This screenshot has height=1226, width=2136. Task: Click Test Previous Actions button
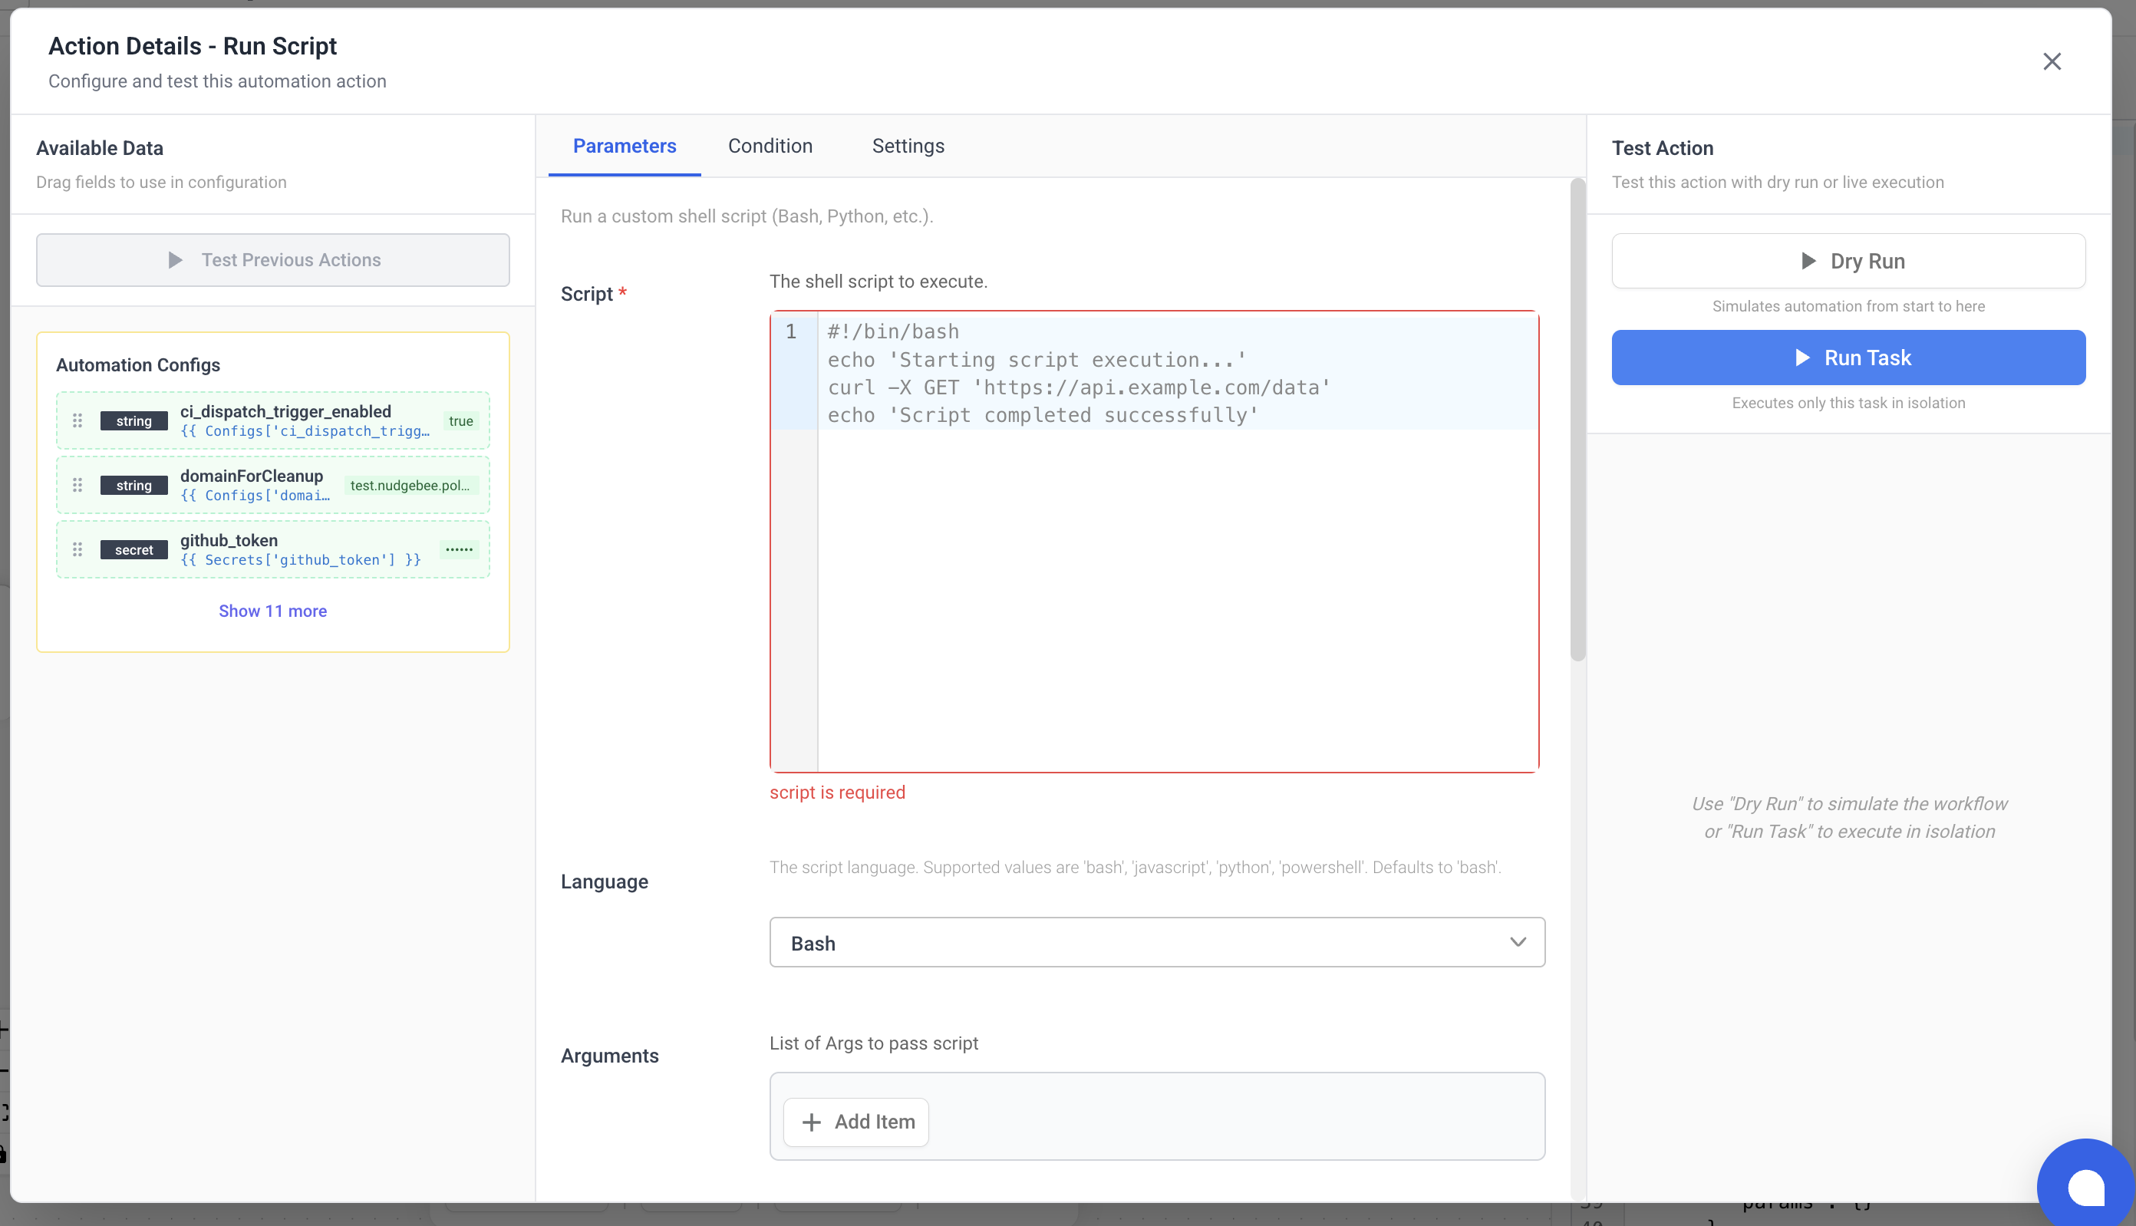pyautogui.click(x=273, y=260)
